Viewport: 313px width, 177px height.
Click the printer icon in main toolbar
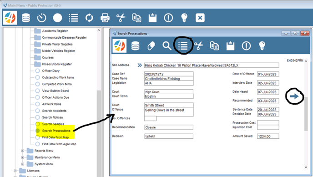[x=105, y=18]
